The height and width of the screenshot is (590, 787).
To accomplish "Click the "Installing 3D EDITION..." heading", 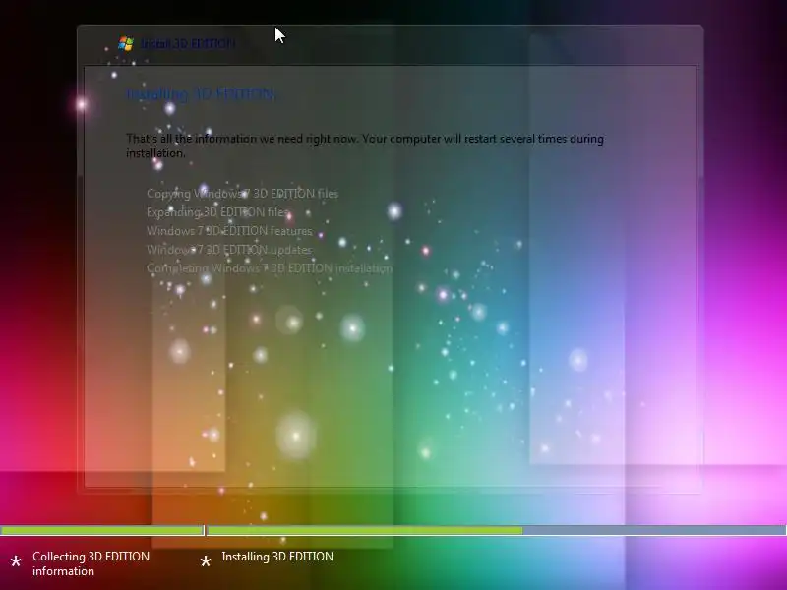I will tap(201, 93).
